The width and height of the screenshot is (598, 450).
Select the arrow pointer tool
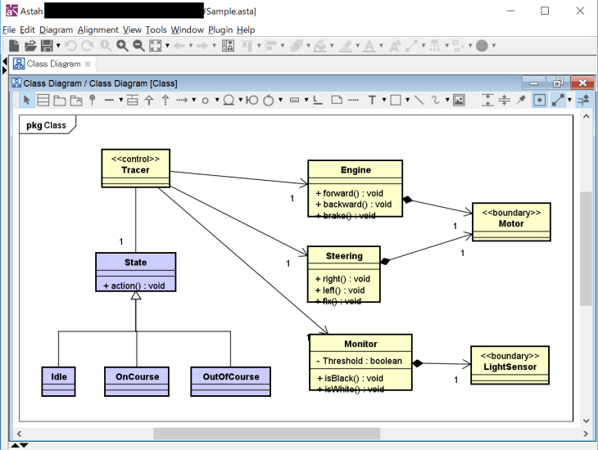click(x=26, y=100)
